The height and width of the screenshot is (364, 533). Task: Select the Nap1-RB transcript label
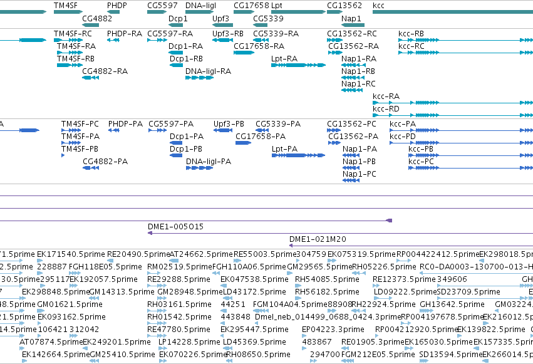358,71
